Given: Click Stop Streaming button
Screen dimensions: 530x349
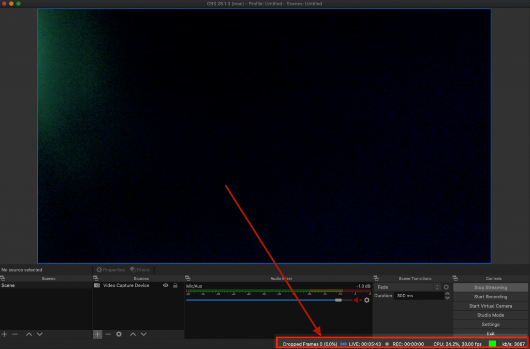Looking at the screenshot, I should [x=490, y=287].
